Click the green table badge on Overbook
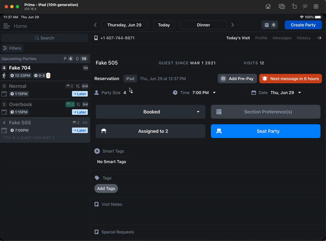 (x=70, y=104)
